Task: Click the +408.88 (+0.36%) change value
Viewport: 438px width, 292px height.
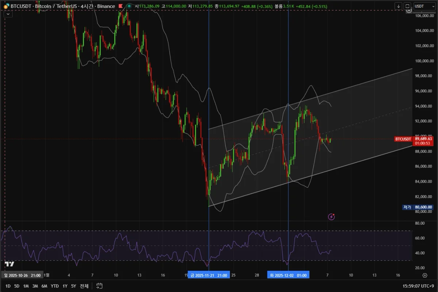Action: [257, 6]
